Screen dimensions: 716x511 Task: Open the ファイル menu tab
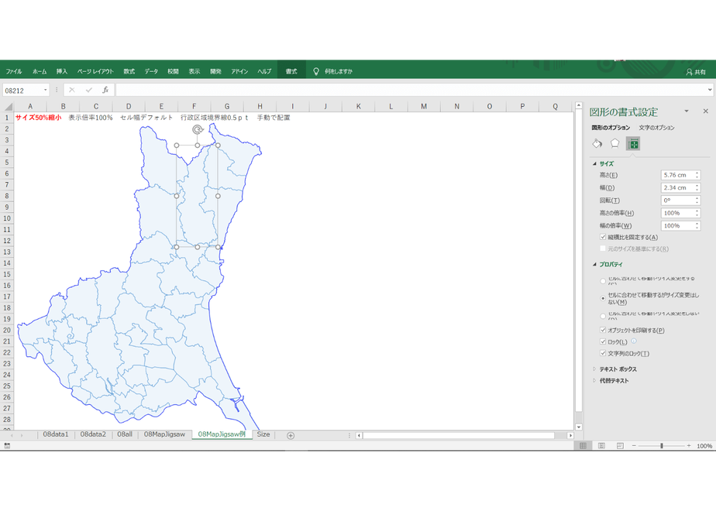tap(14, 71)
